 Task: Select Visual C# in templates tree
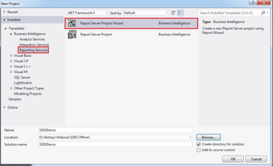click(21, 61)
